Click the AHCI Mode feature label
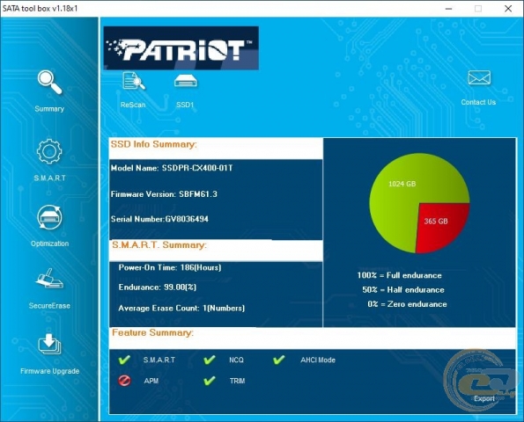 pos(318,360)
